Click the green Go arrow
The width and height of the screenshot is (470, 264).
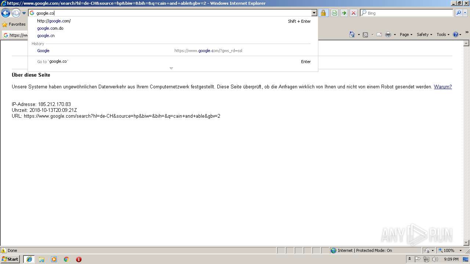click(x=344, y=13)
